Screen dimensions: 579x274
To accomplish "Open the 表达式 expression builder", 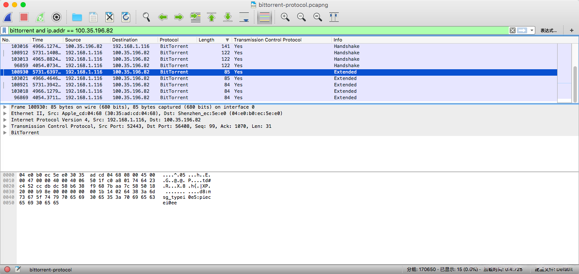I will (x=548, y=30).
